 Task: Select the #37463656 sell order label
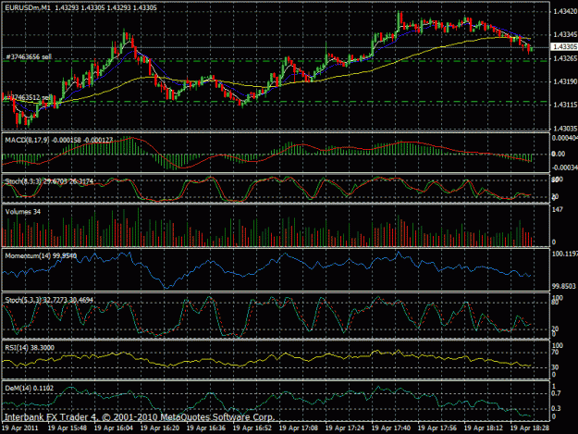pyautogui.click(x=29, y=56)
